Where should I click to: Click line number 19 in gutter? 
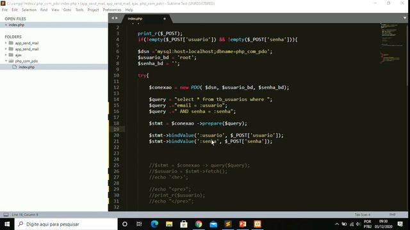click(x=117, y=129)
